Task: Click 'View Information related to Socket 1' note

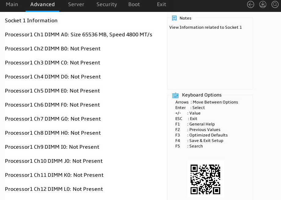Action: point(206,27)
